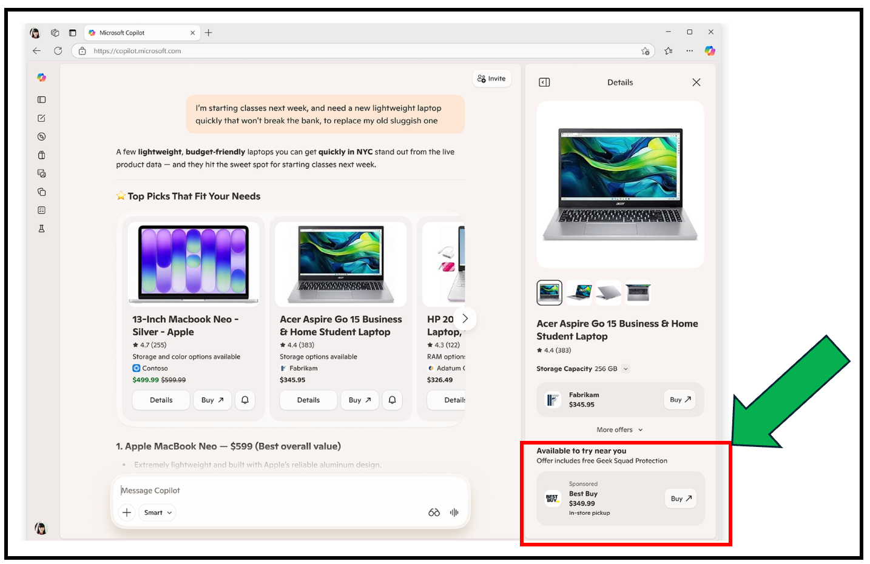Expand More offers in the Details panel
The image size is (870, 564).
tap(619, 430)
